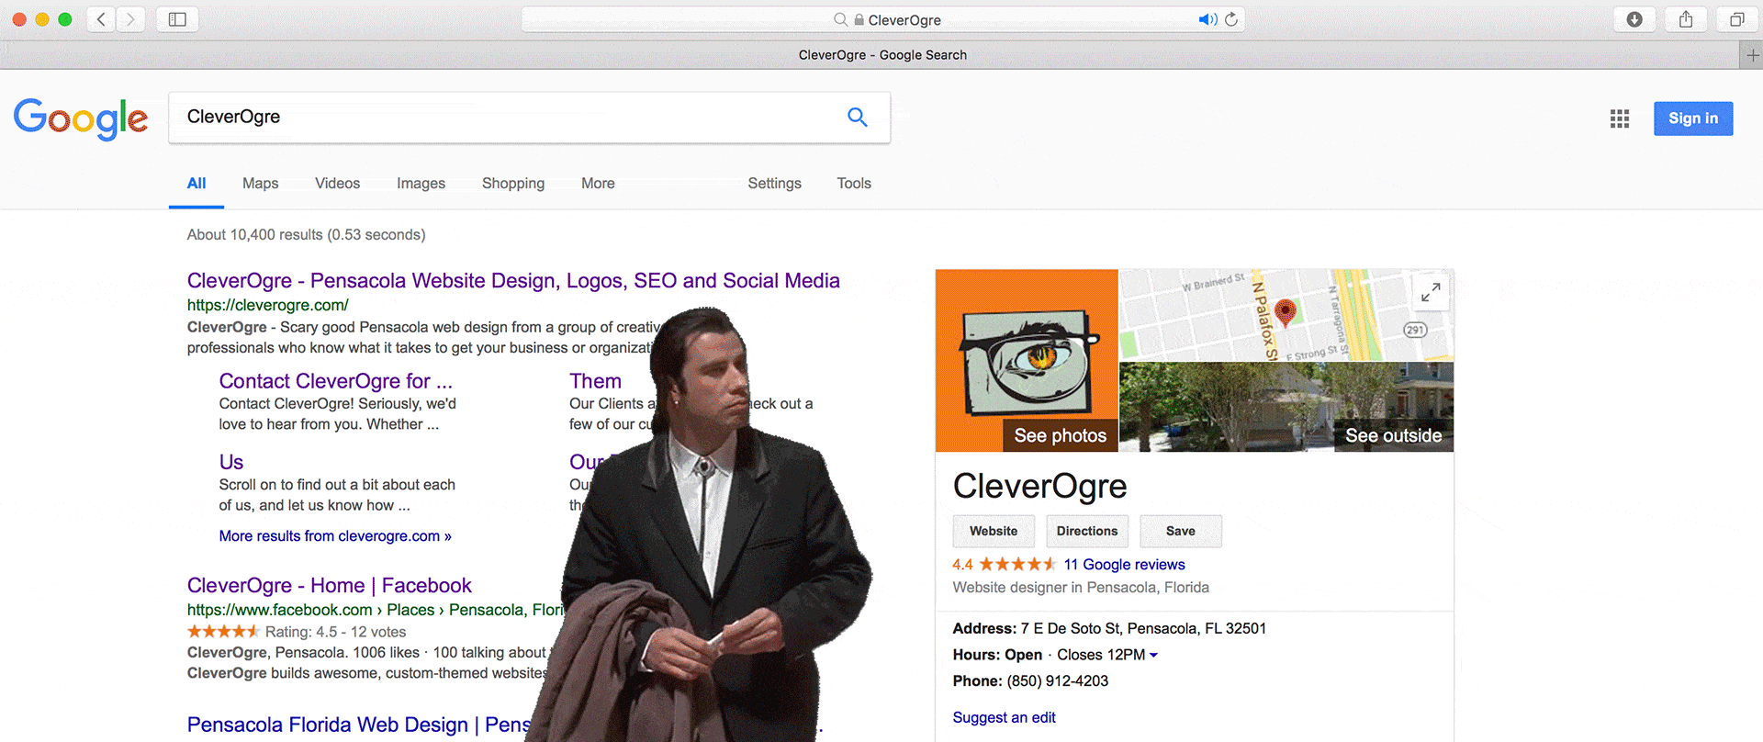Viewport: 1763px width, 742px height.
Task: Open More results from cleverogre.com
Action: pyautogui.click(x=335, y=536)
